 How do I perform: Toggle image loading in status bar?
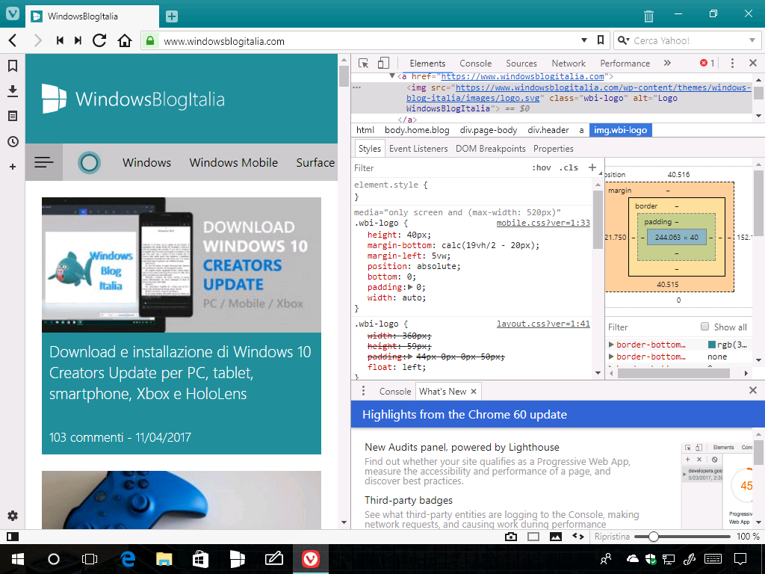[x=556, y=537]
